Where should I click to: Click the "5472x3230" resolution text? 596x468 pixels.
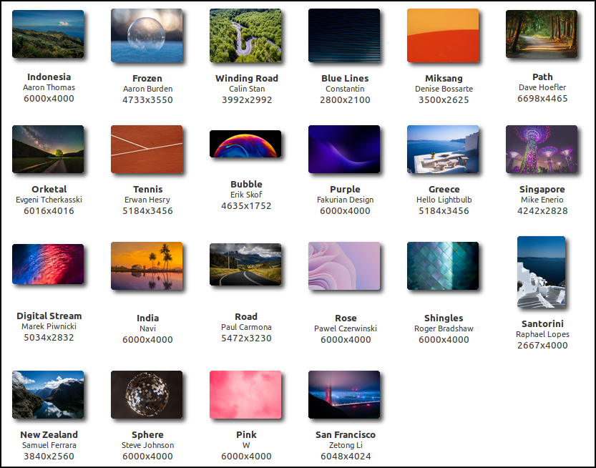click(246, 338)
